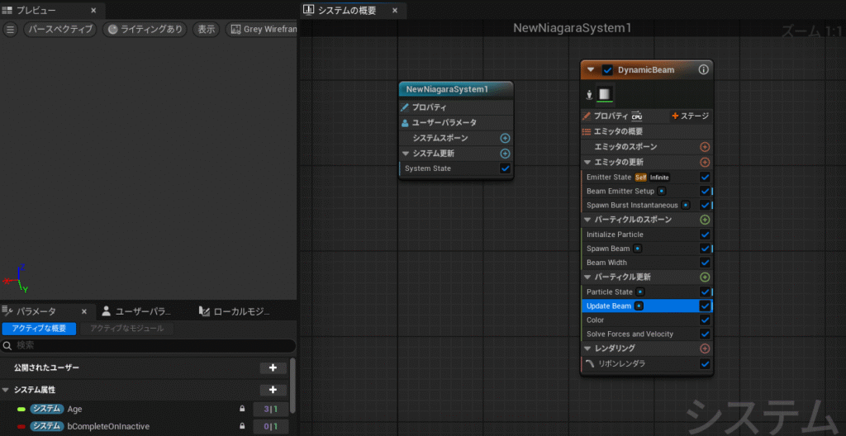Image resolution: width=846 pixels, height=436 pixels.
Task: Switch to the パラメータ tab
Action: [x=47, y=311]
